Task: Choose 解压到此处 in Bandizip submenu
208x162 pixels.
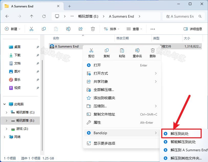Action: [x=181, y=134]
